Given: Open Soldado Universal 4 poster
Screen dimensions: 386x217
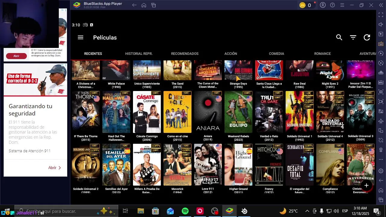Looking at the screenshot, I should tap(330, 112).
